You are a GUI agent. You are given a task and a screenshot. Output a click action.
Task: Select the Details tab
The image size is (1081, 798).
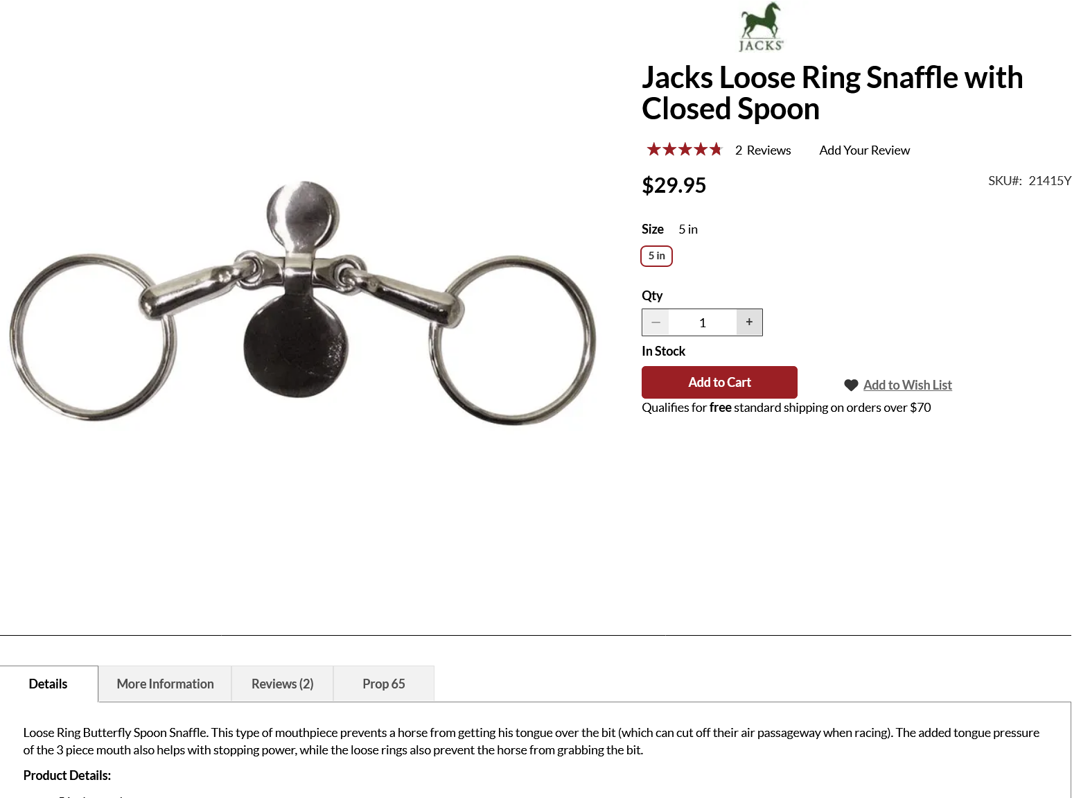tap(49, 684)
